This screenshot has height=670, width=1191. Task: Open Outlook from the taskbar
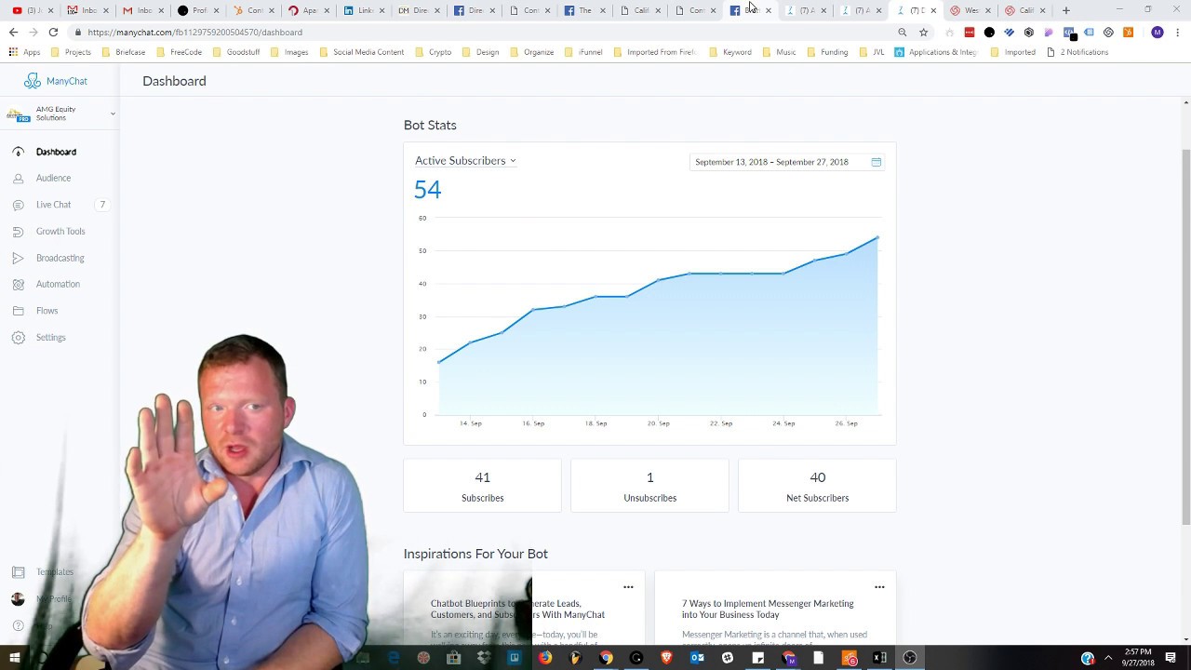pyautogui.click(x=697, y=658)
